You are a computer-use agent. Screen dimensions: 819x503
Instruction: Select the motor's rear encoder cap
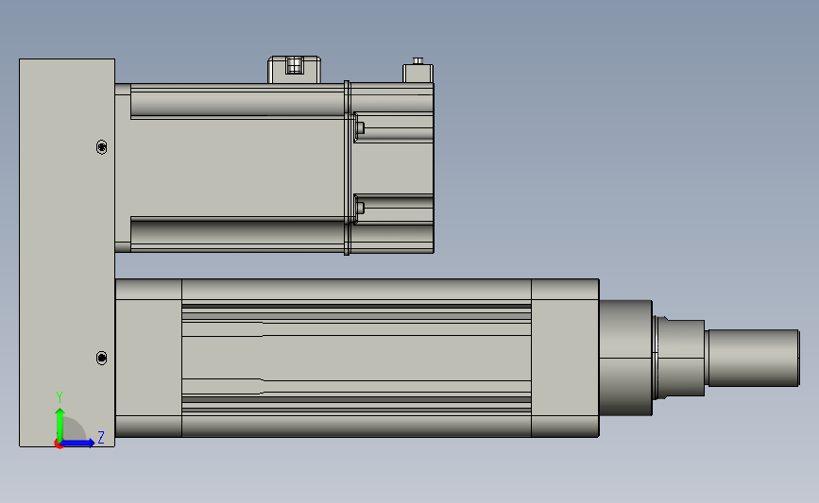pos(392,168)
